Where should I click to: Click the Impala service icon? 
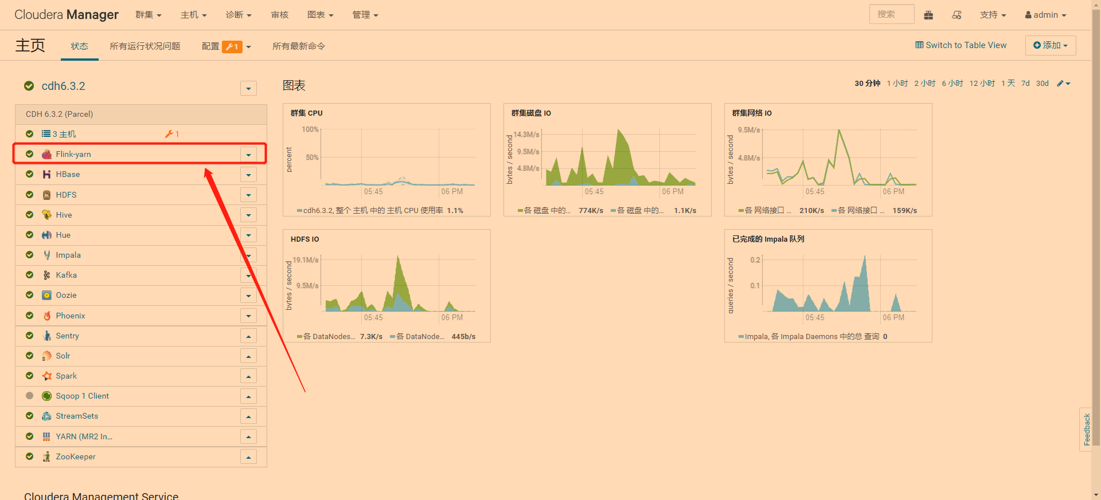[x=47, y=255]
